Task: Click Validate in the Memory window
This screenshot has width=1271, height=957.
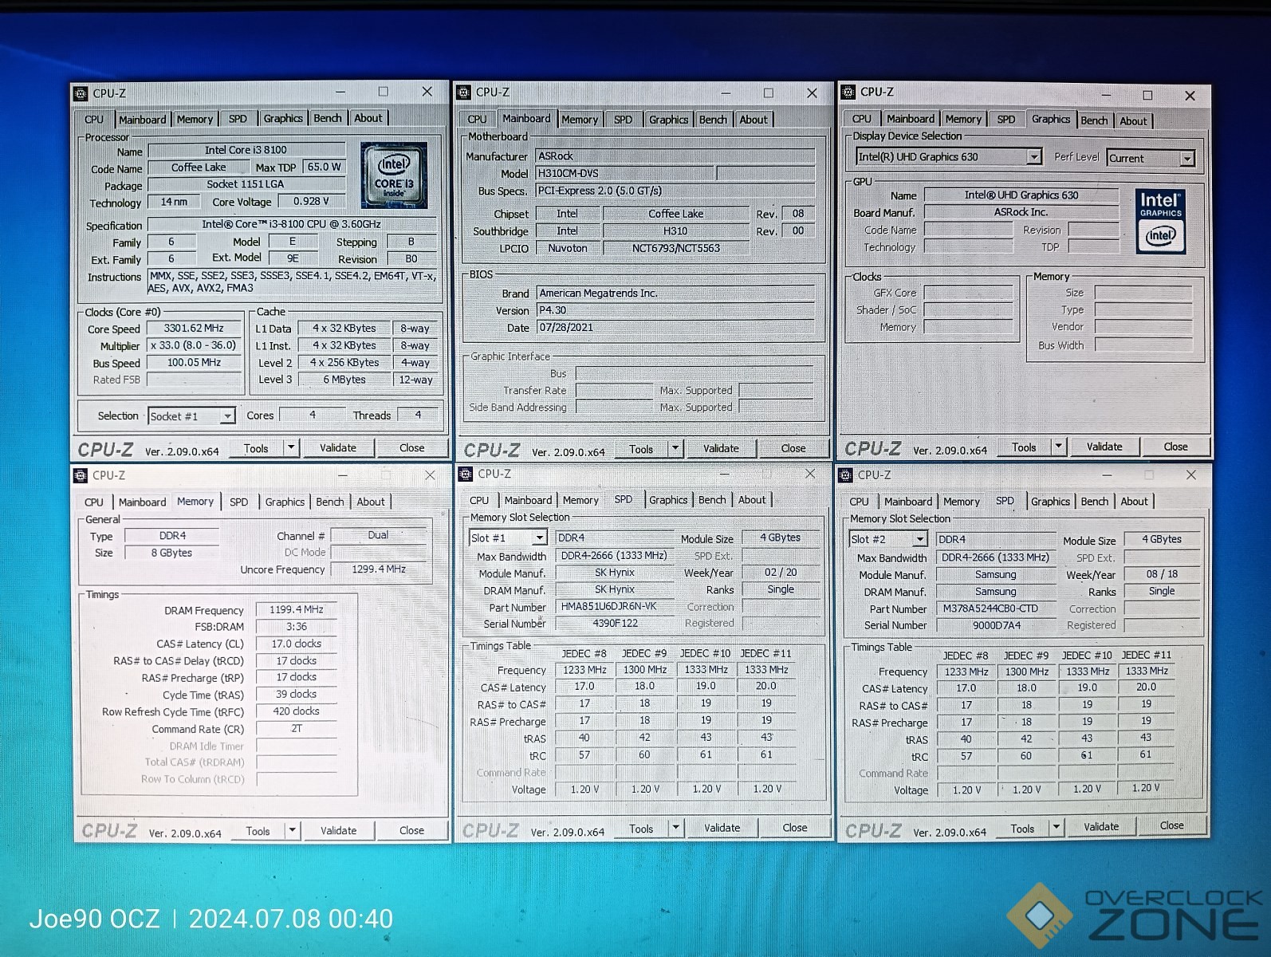Action: [339, 830]
